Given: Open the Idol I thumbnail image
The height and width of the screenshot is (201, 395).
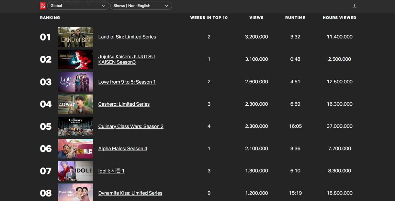Looking at the screenshot, I should 75,171.
